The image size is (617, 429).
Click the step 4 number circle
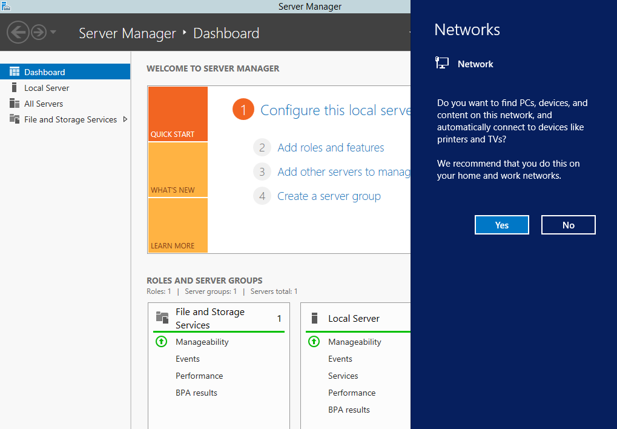coord(262,196)
